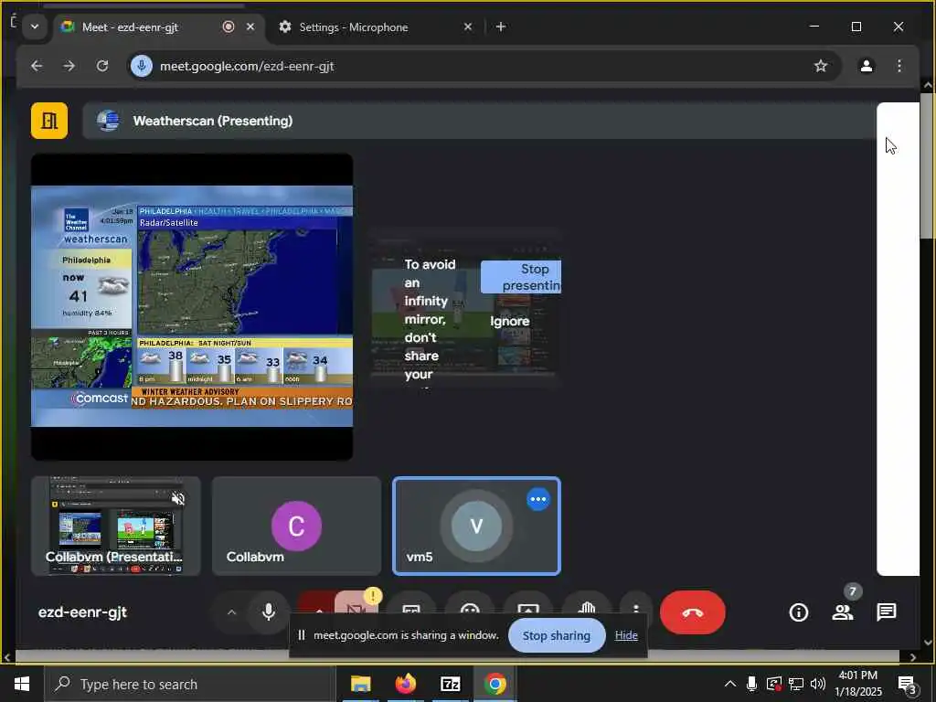Choose Ignore on the infinity mirror warning

510,321
